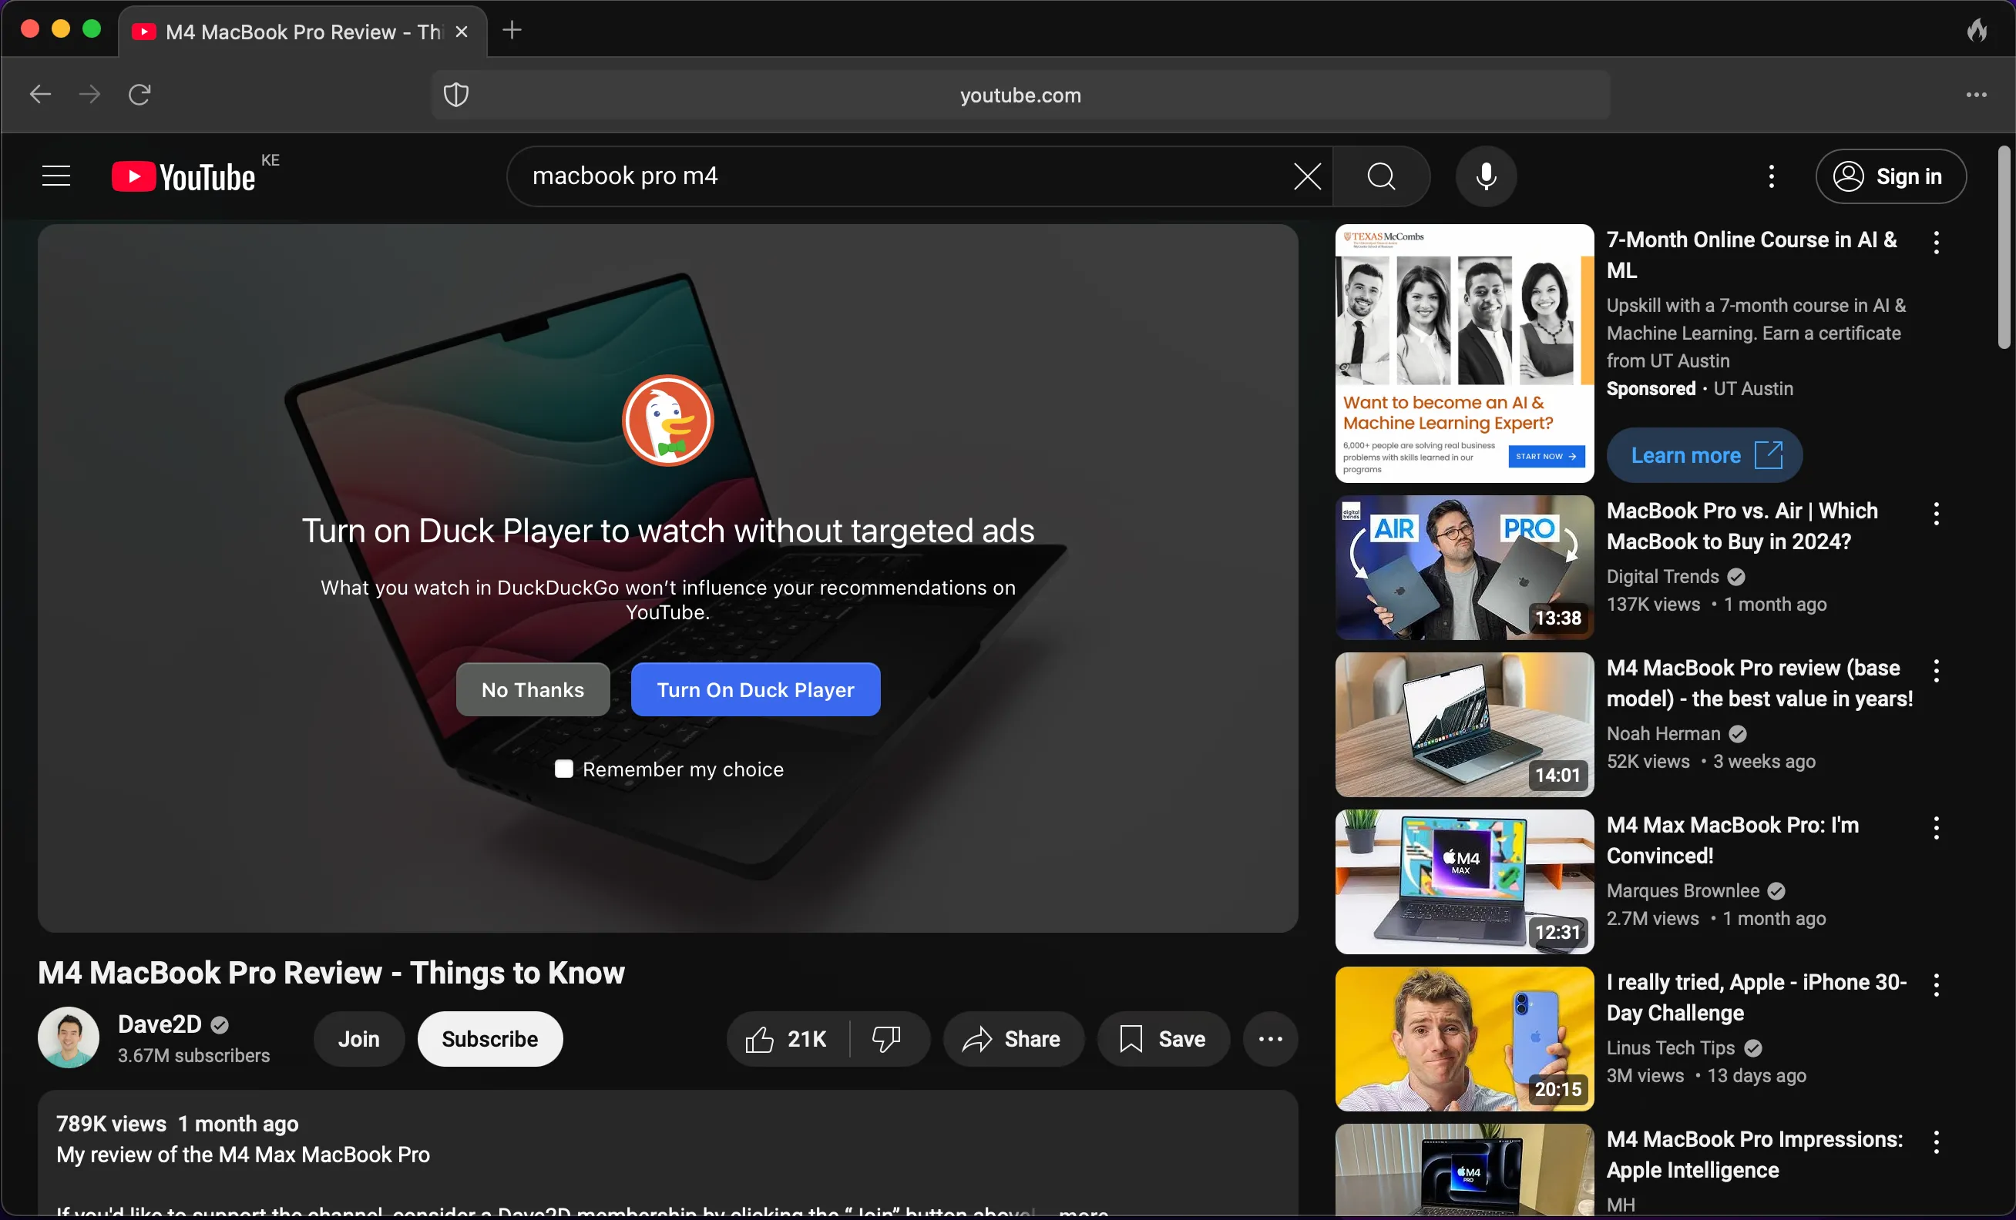Share this video
This screenshot has height=1220, width=2016.
1013,1038
